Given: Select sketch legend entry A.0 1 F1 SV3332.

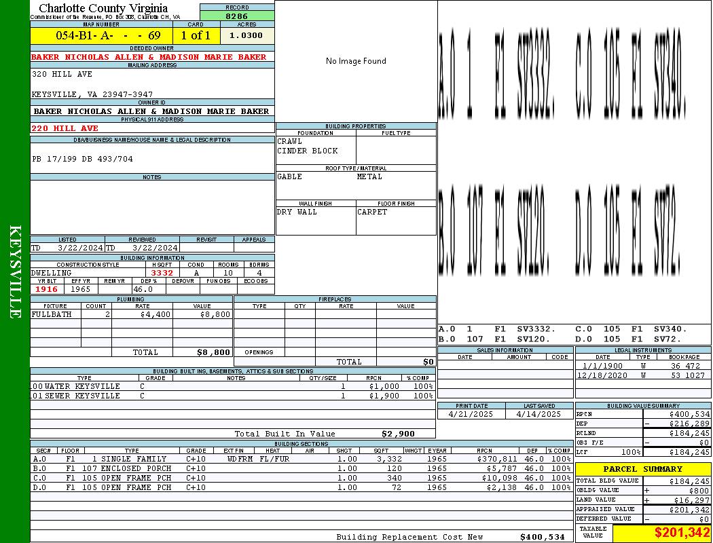Looking at the screenshot, I should 498,329.
